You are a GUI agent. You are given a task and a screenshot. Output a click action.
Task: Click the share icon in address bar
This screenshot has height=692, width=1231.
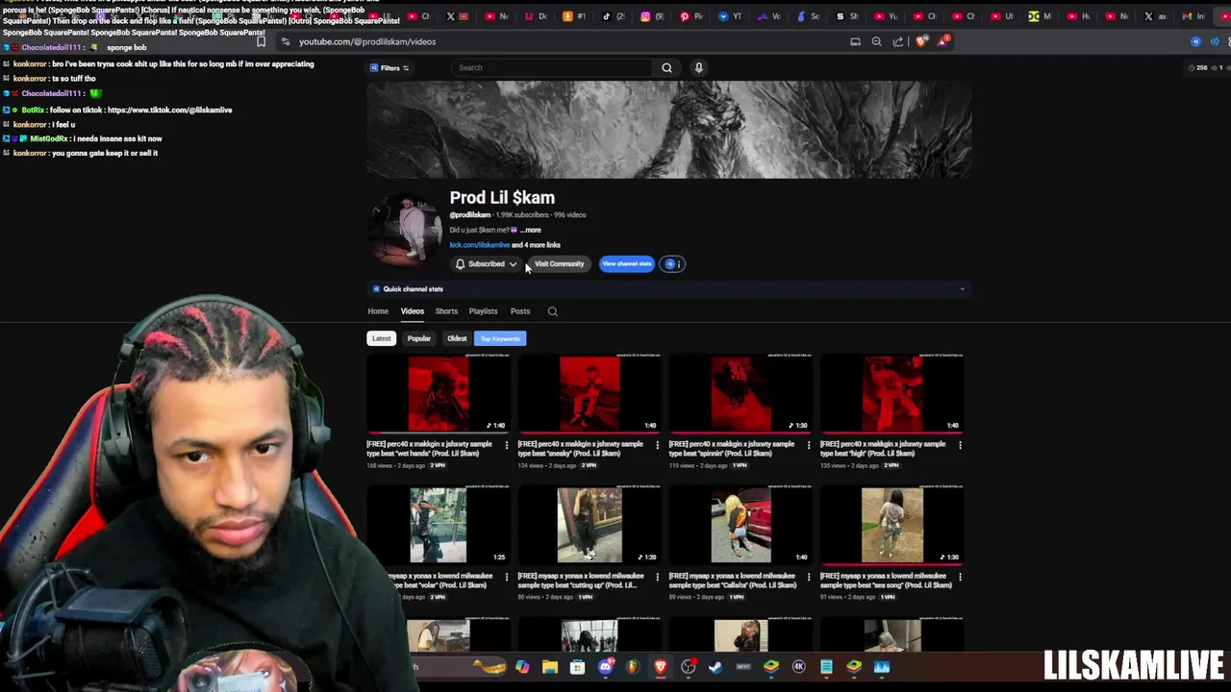pos(898,41)
